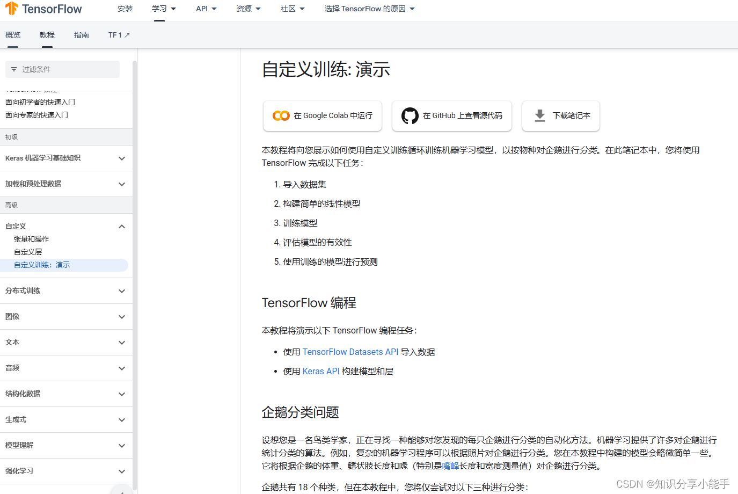The width and height of the screenshot is (738, 494).
Task: Expand 结构化数据 section
Action: click(x=66, y=394)
